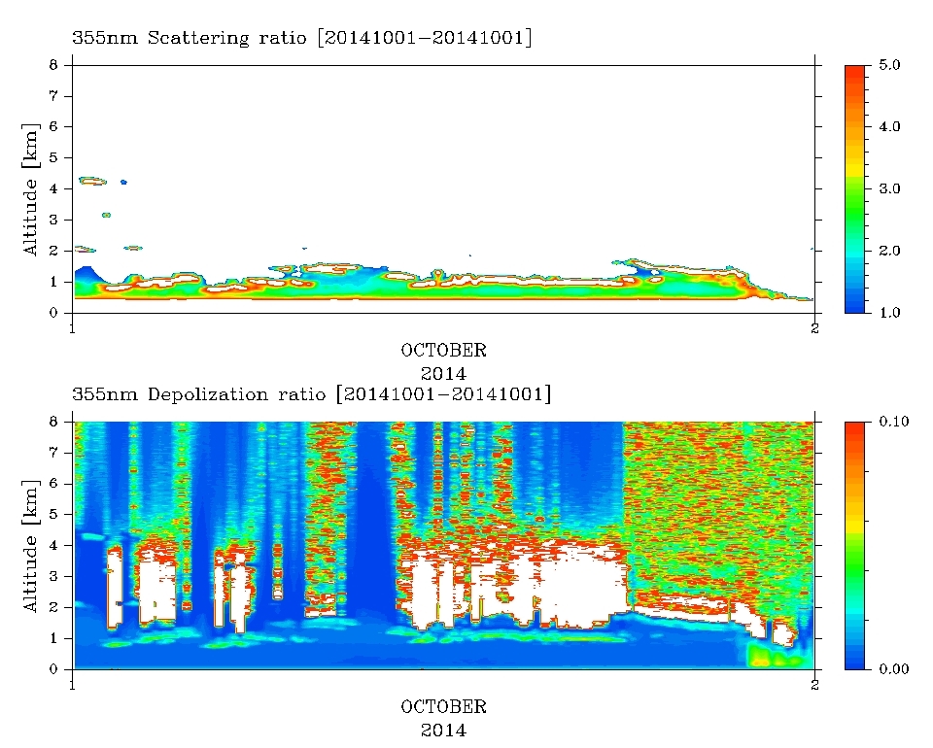Click altitude tick "2" on the depolarization plot

[x=53, y=608]
